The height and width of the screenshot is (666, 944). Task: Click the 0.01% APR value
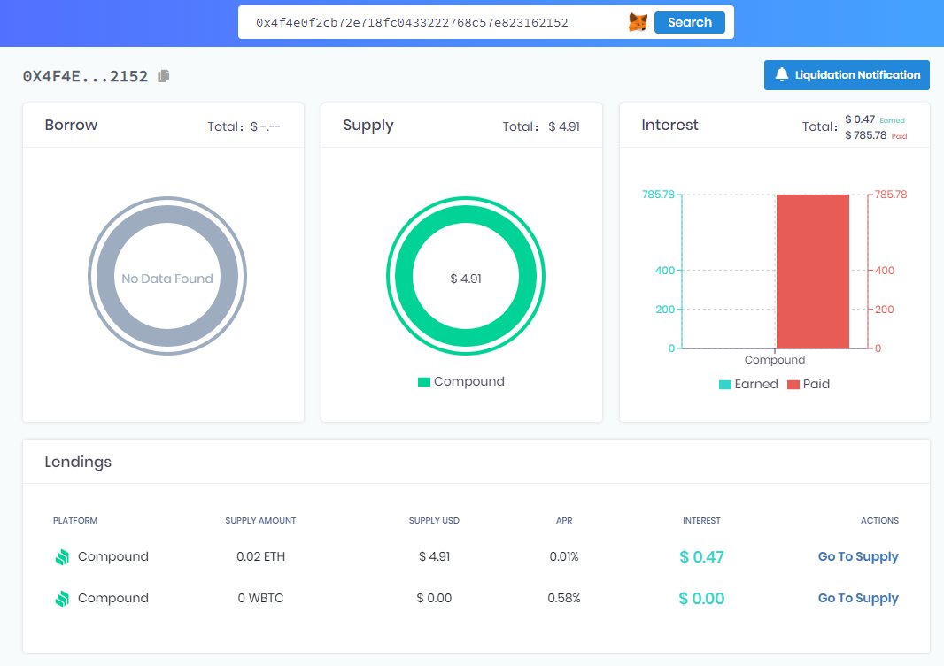point(564,556)
